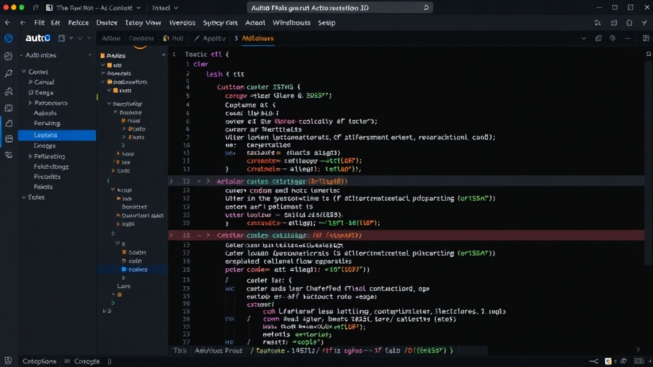Click 'Conogte' in the bottom status bar
This screenshot has width=653, height=367.
click(87, 361)
